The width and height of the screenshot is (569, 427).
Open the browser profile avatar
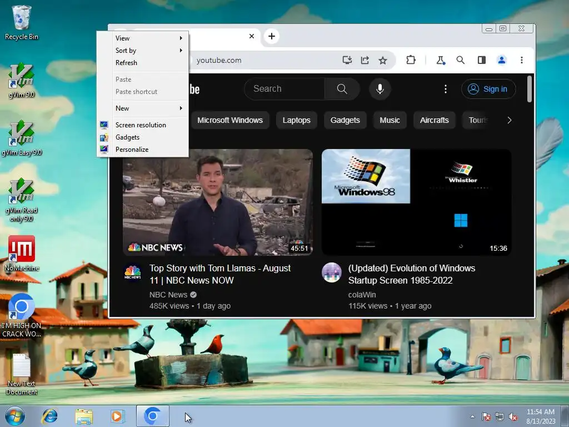point(502,60)
